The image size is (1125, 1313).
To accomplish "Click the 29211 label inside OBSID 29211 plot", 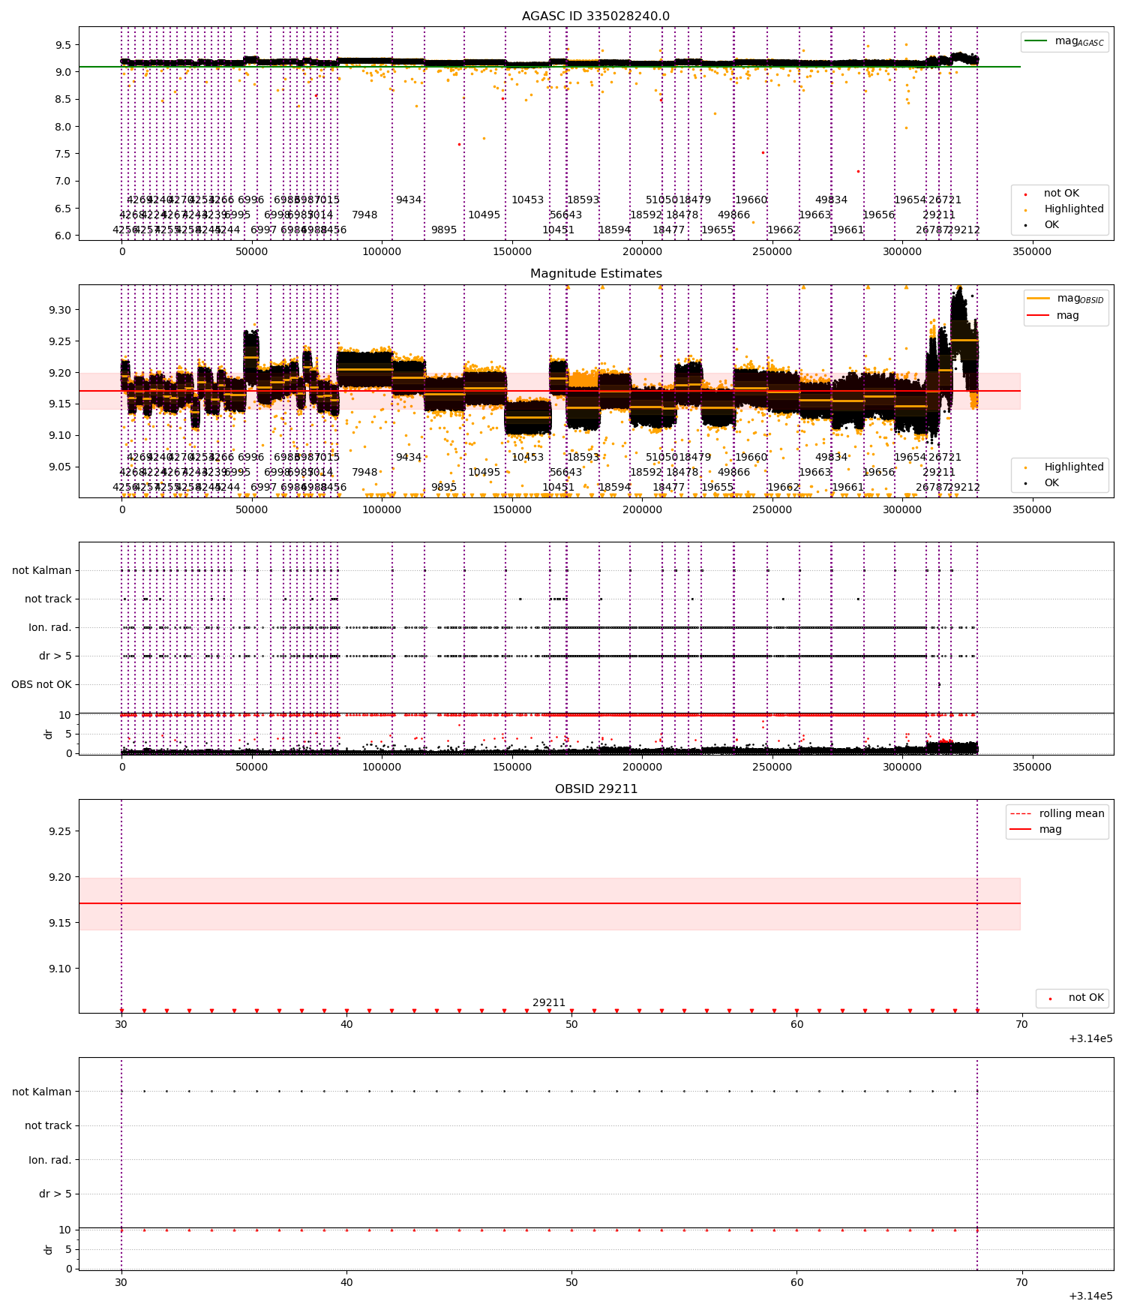I will 549,1003.
